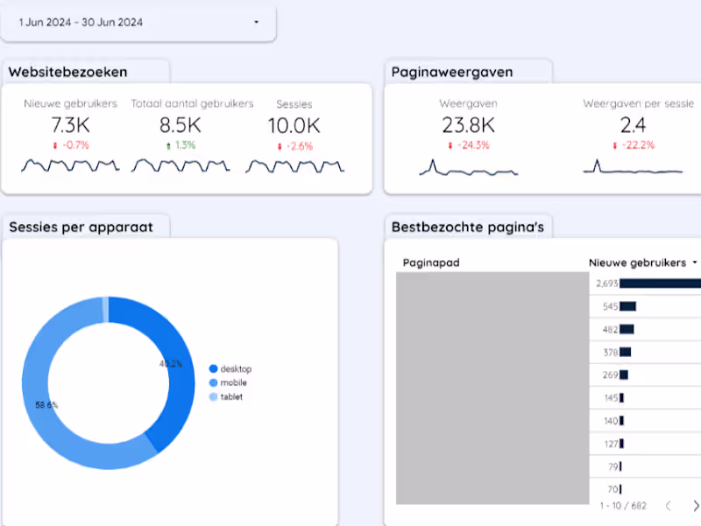This screenshot has height=526, width=701.
Task: Toggle the mobile legend entry
Action: 229,382
